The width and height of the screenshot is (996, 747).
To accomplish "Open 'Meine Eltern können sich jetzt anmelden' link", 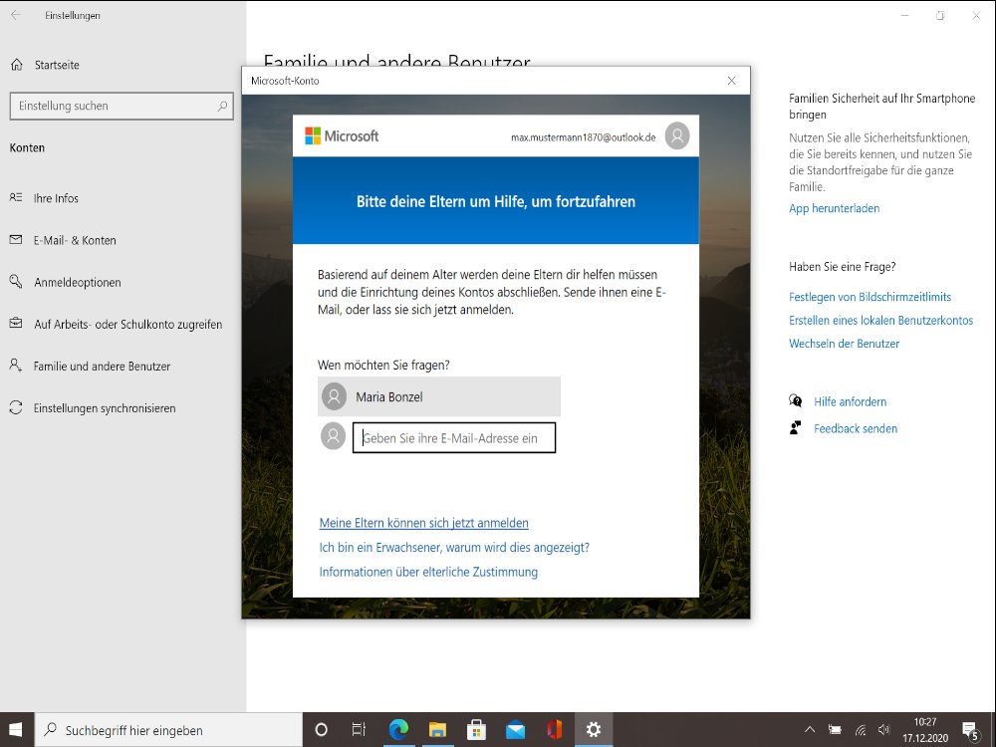I will click(x=423, y=523).
